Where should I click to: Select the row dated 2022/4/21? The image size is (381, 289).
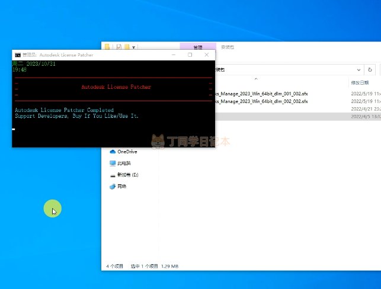298,109
